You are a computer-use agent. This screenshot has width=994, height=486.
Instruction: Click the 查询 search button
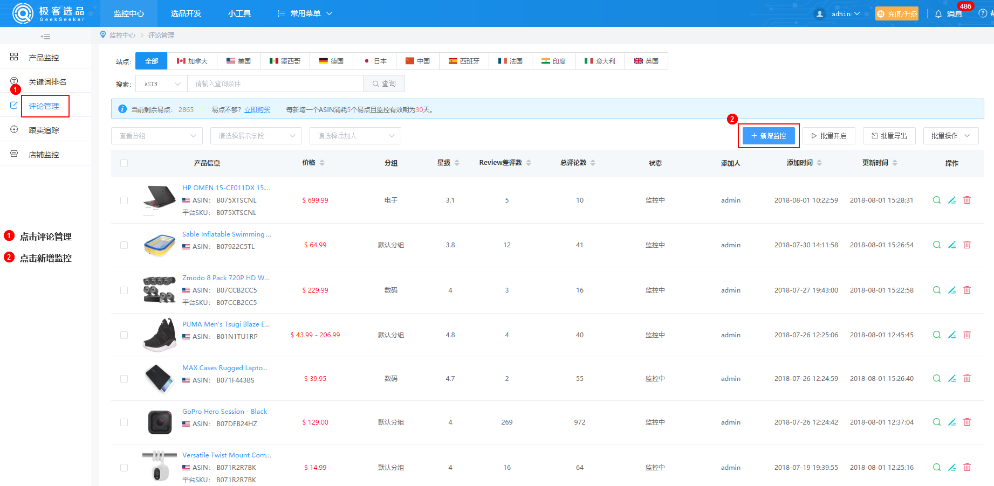(384, 84)
